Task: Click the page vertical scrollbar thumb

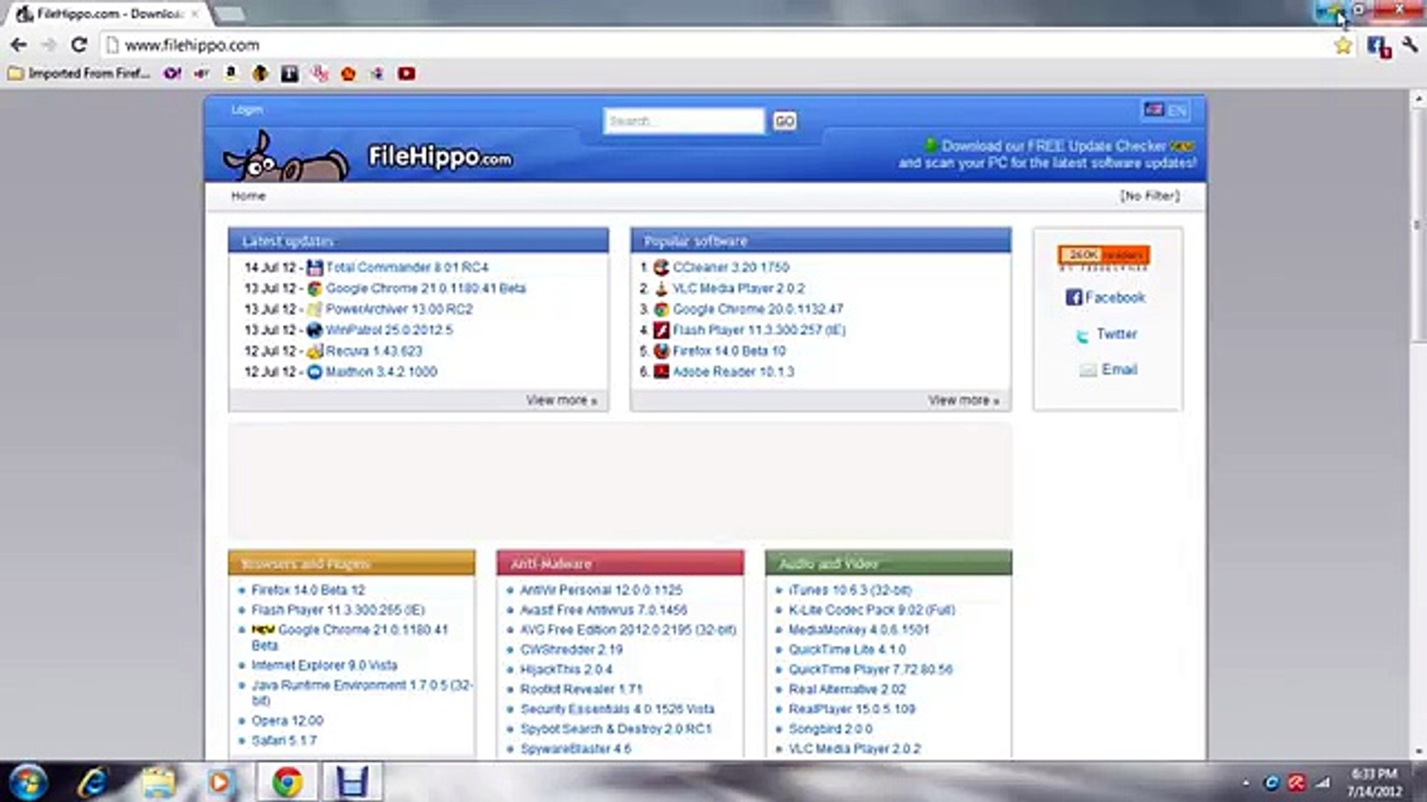Action: click(1418, 223)
